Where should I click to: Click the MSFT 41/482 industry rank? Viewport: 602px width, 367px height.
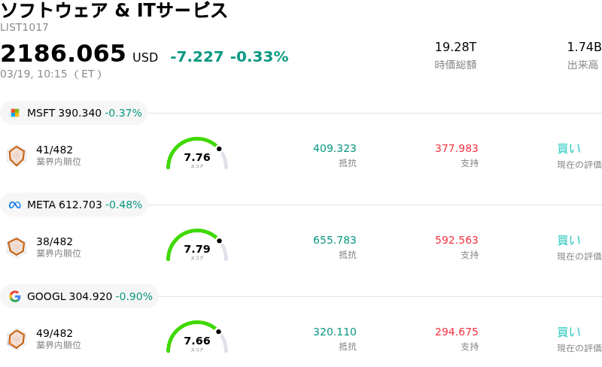[54, 150]
